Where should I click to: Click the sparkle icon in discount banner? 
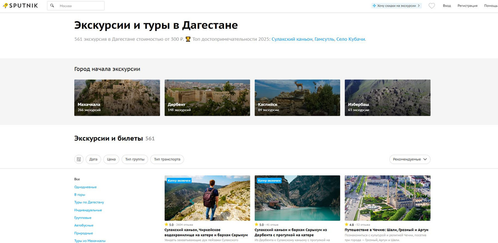coord(374,6)
